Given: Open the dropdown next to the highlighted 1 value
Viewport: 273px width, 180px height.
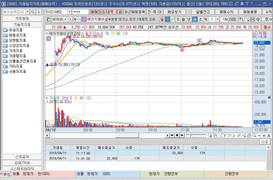Looking at the screenshot, I should (172, 19).
